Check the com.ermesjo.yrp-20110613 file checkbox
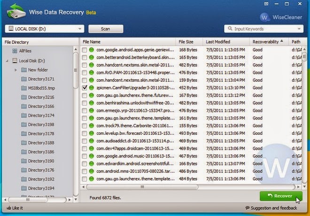Screen dimensions: 310x216 click(85, 110)
